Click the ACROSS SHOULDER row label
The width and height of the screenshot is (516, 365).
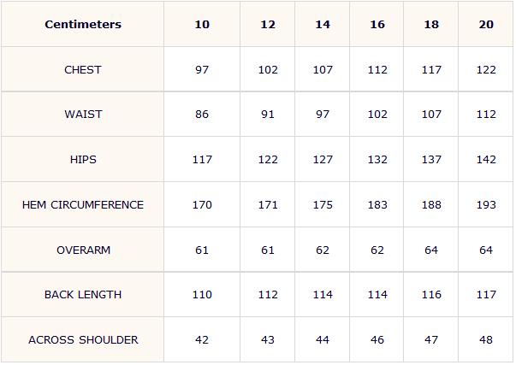[83, 340]
